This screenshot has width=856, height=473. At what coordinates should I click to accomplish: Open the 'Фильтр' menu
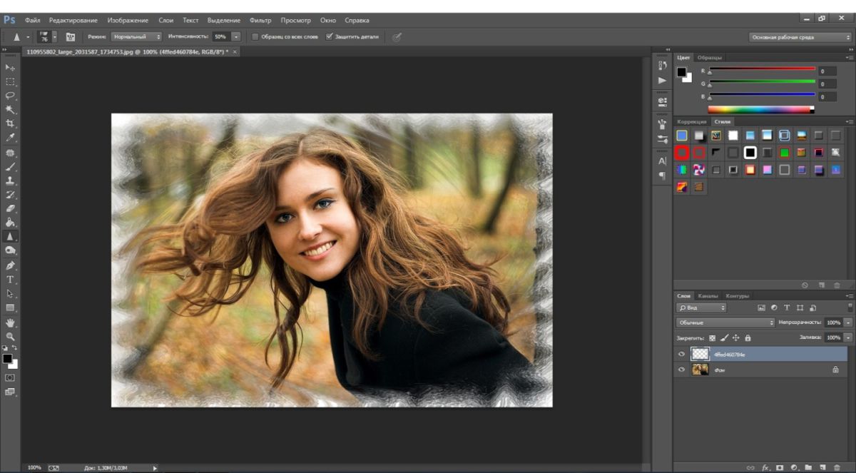pos(260,20)
